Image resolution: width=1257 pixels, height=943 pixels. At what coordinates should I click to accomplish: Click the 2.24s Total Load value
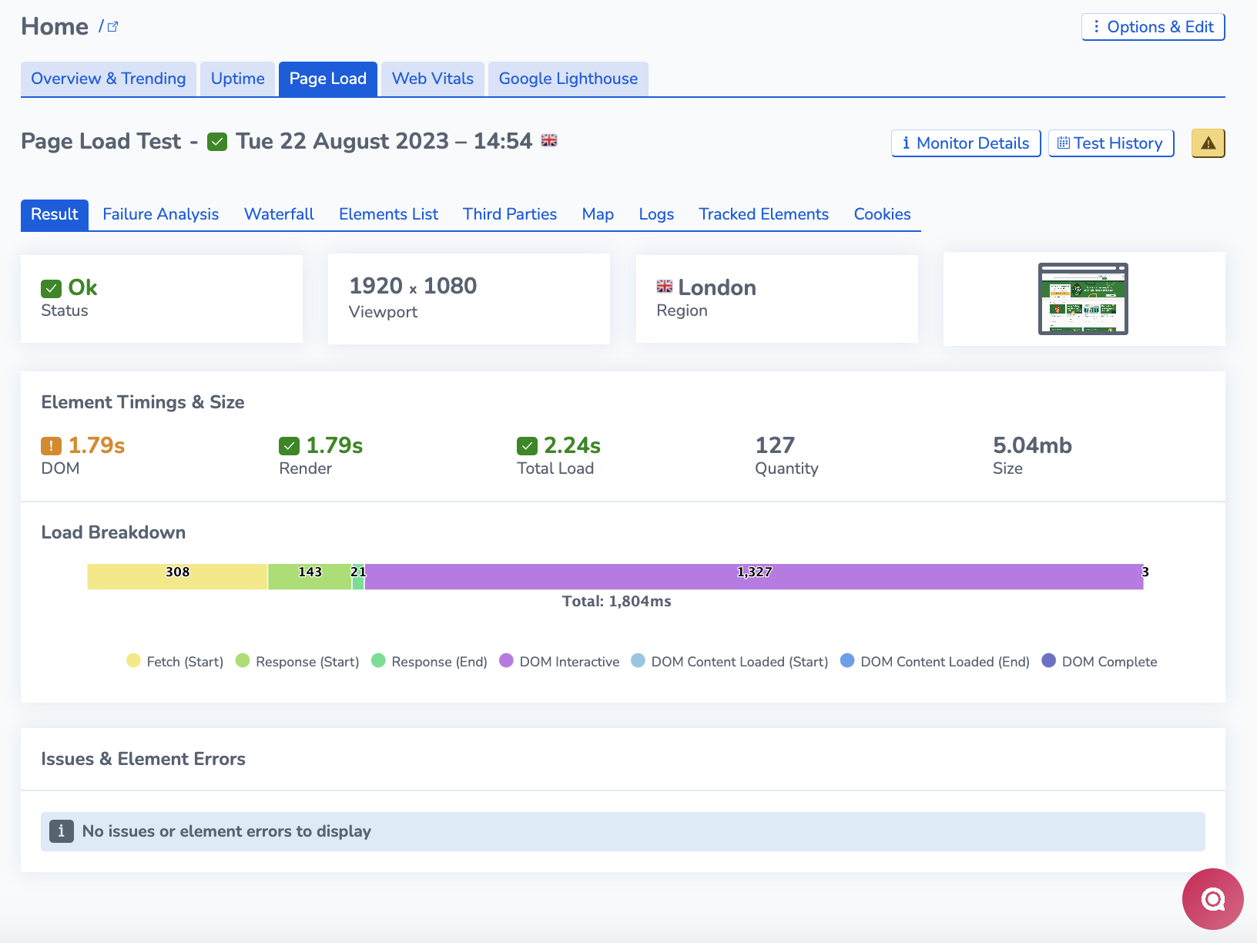572,445
